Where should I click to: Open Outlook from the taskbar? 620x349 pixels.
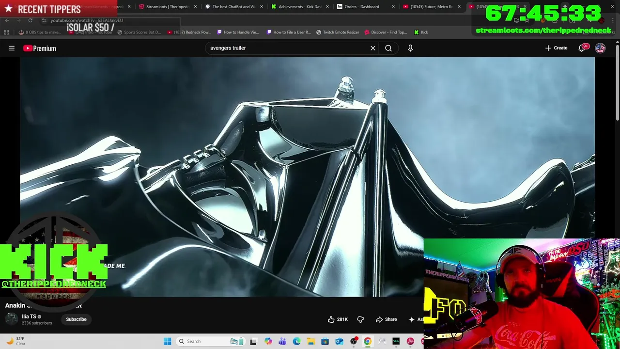point(339,341)
